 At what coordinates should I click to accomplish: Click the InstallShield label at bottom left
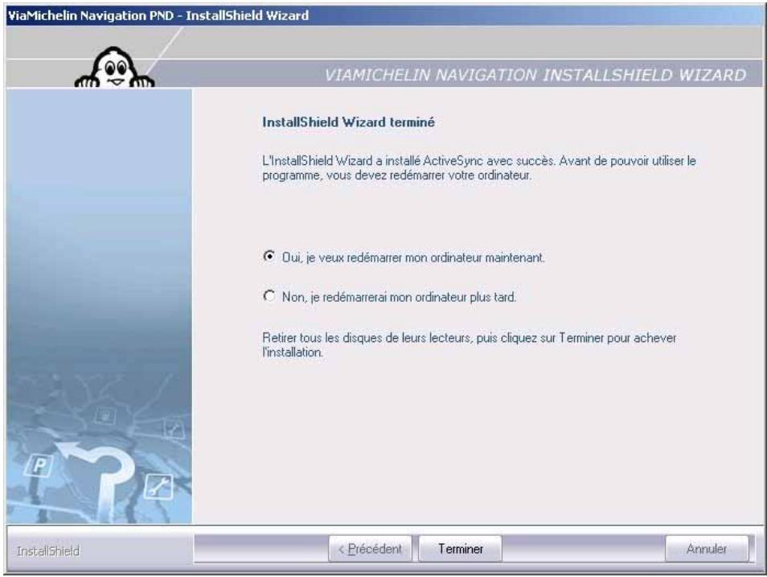[48, 551]
